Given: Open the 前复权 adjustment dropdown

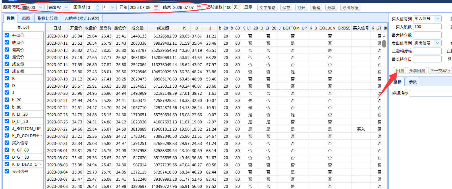Looking at the screenshot, I should [x=66, y=7].
